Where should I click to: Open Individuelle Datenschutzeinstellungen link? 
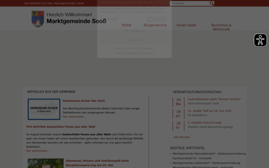click(x=134, y=48)
